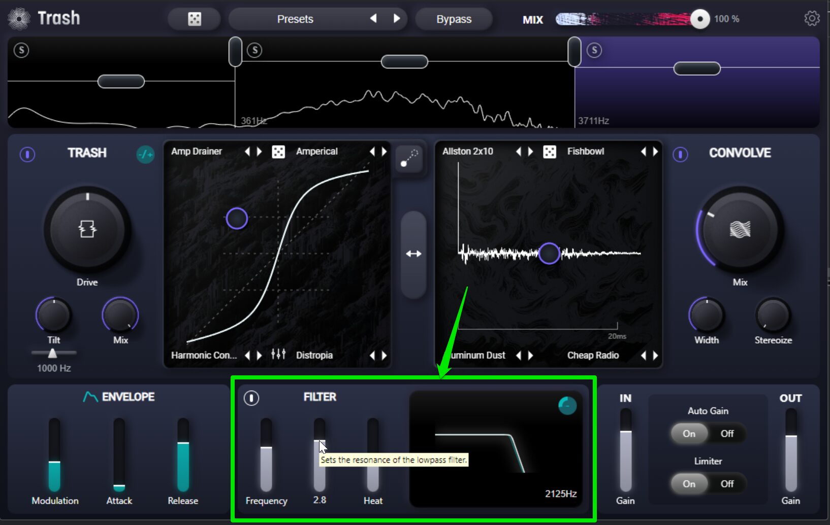Previous Amperical distortion type
The height and width of the screenshot is (525, 830).
click(x=372, y=151)
